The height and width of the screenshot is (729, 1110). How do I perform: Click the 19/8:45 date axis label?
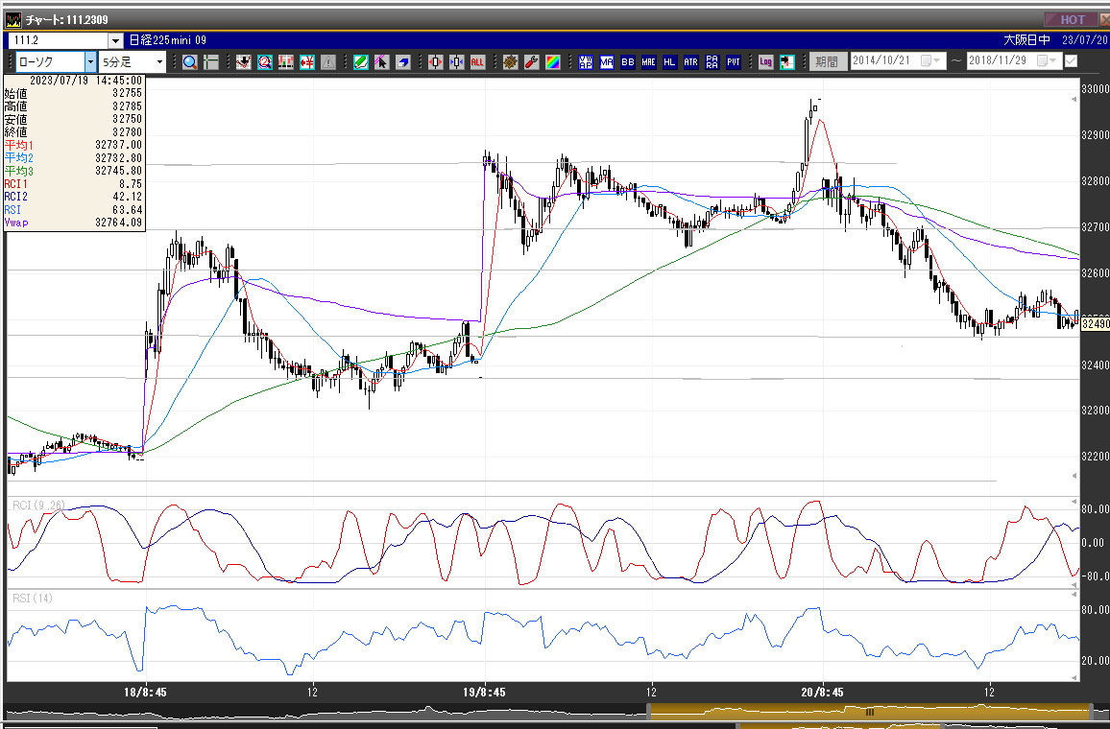pyautogui.click(x=484, y=693)
